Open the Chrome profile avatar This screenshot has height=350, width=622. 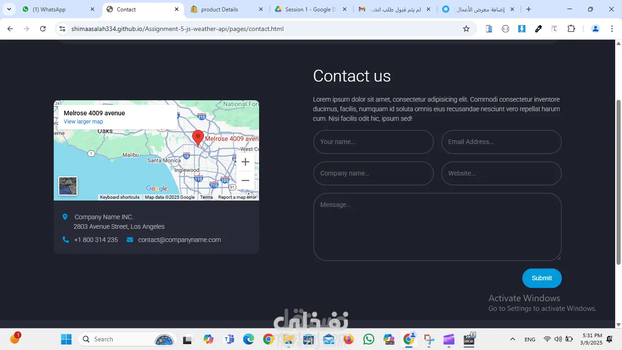coord(595,29)
